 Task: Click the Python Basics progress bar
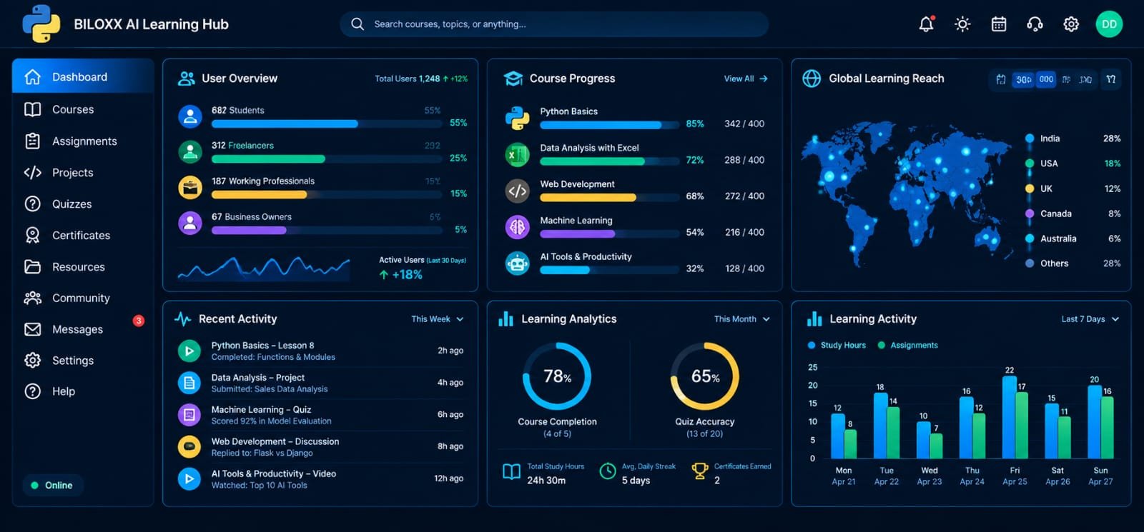[x=609, y=125]
